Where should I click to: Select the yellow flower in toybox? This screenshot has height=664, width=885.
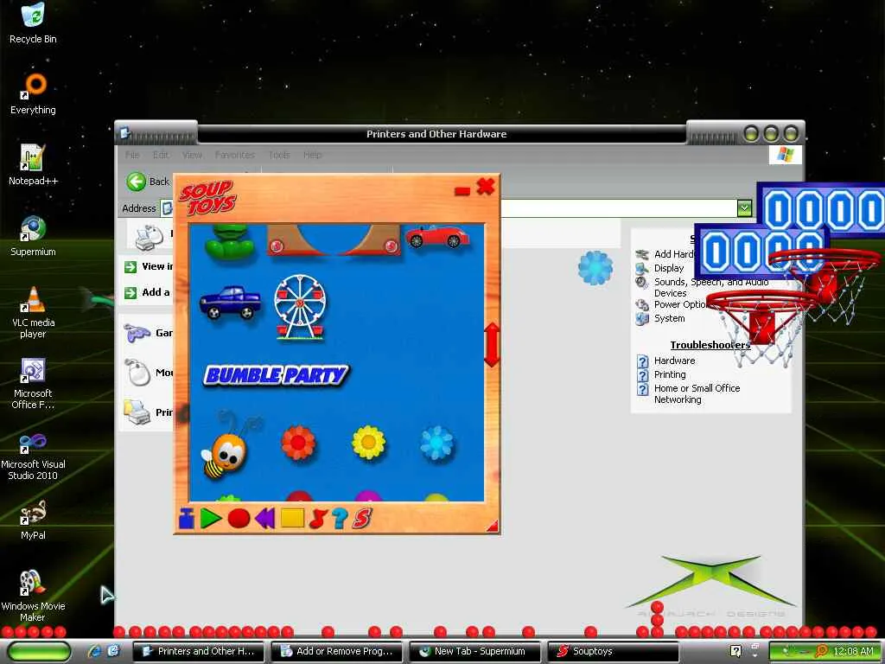(x=368, y=442)
